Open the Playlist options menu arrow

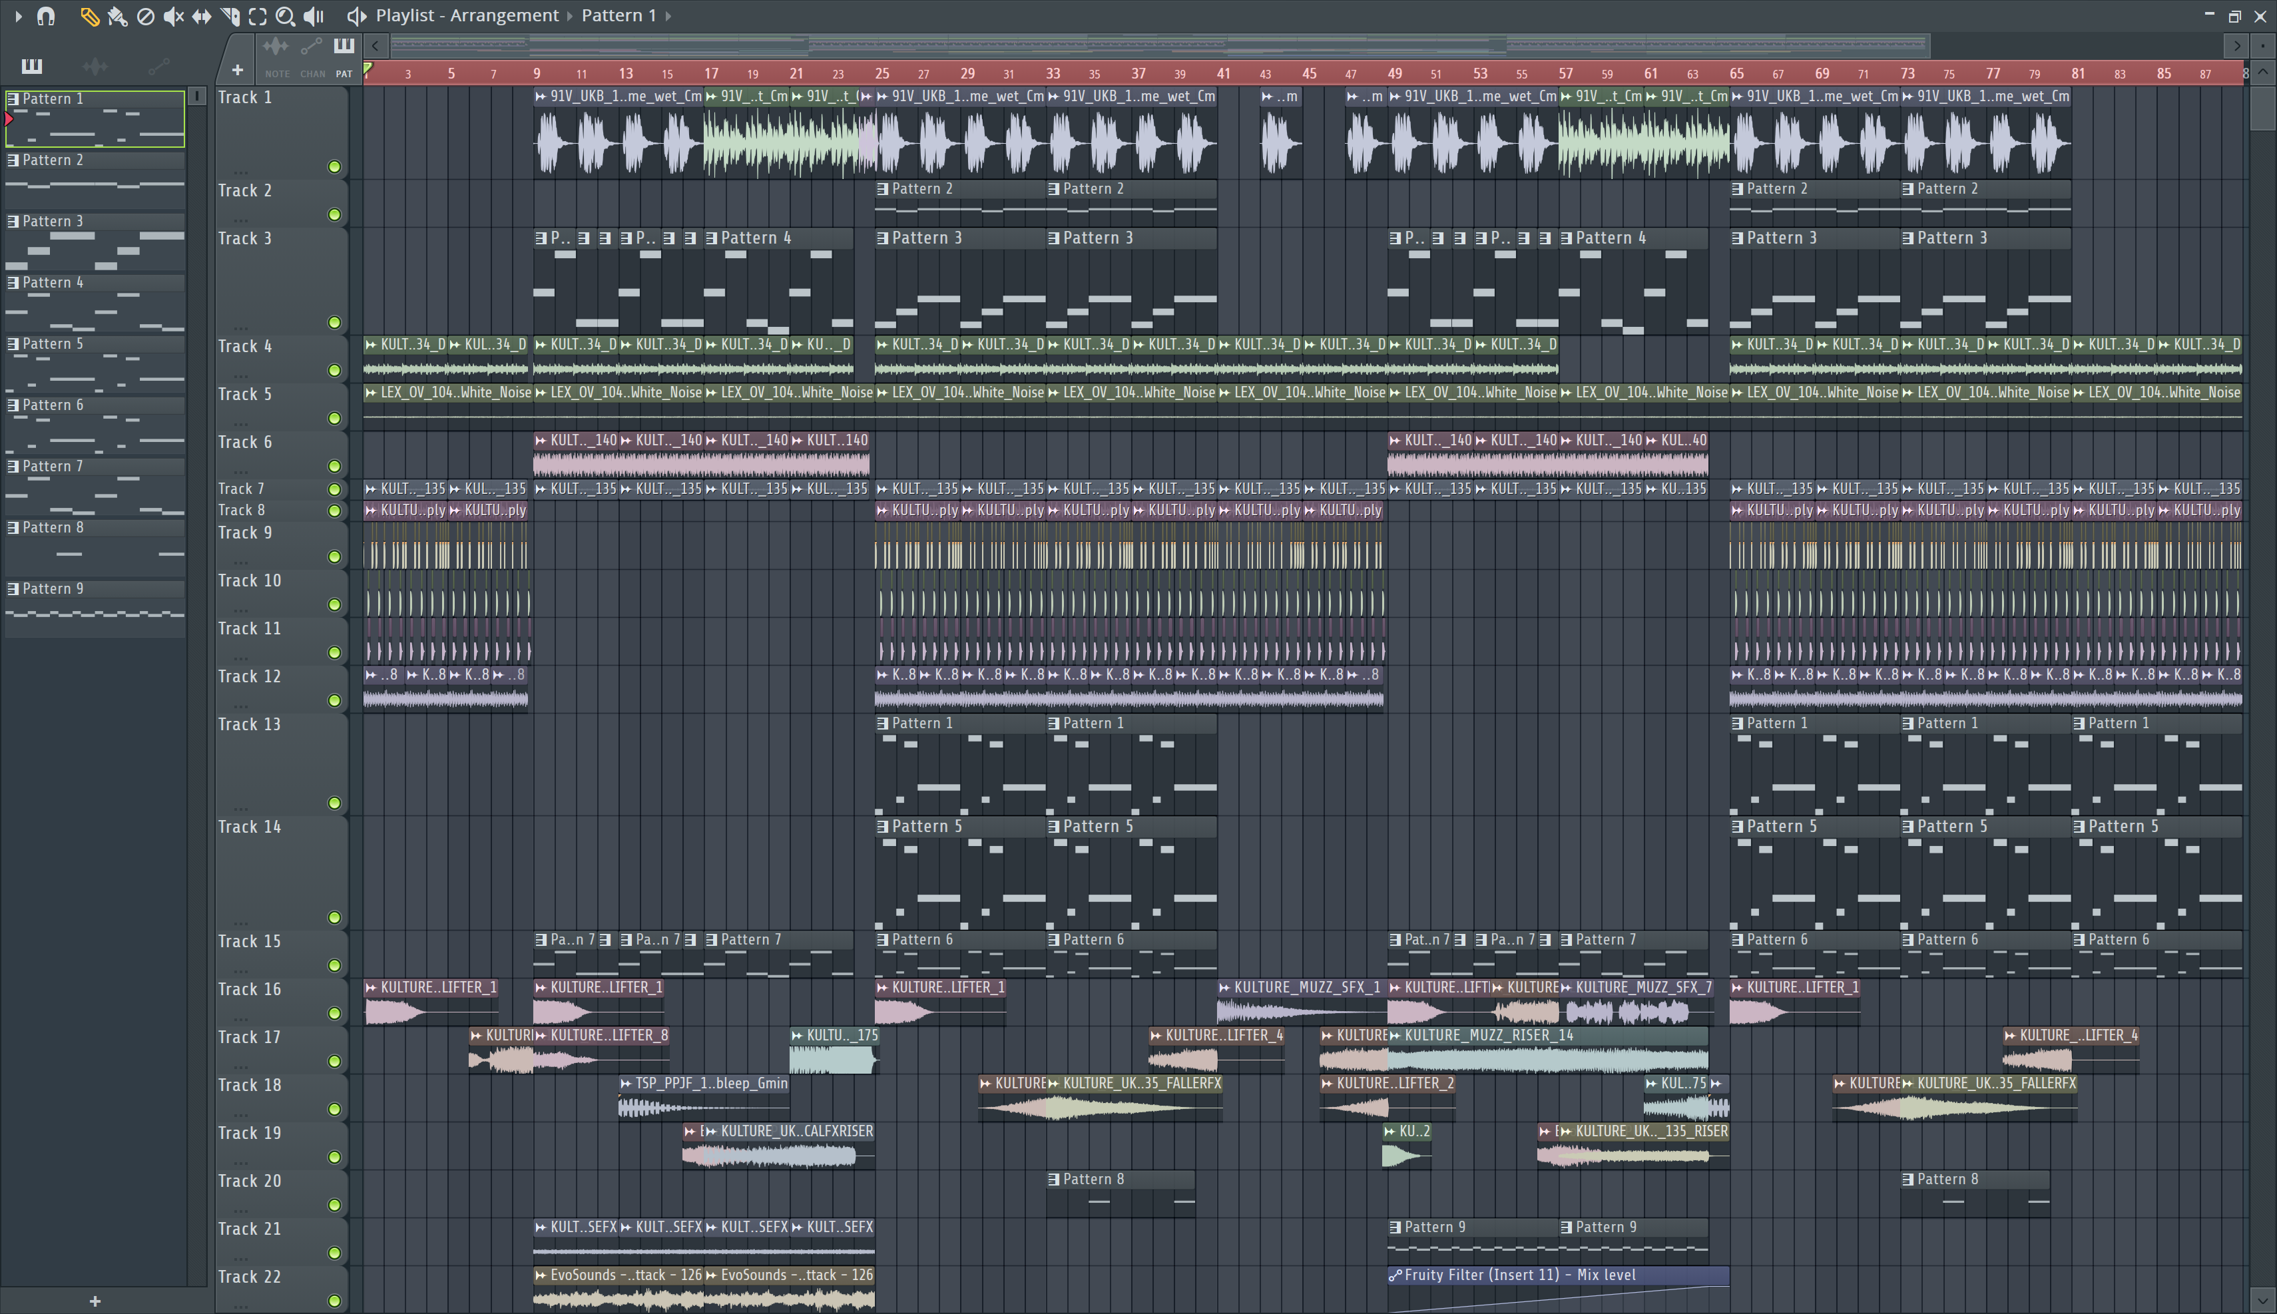(x=18, y=16)
